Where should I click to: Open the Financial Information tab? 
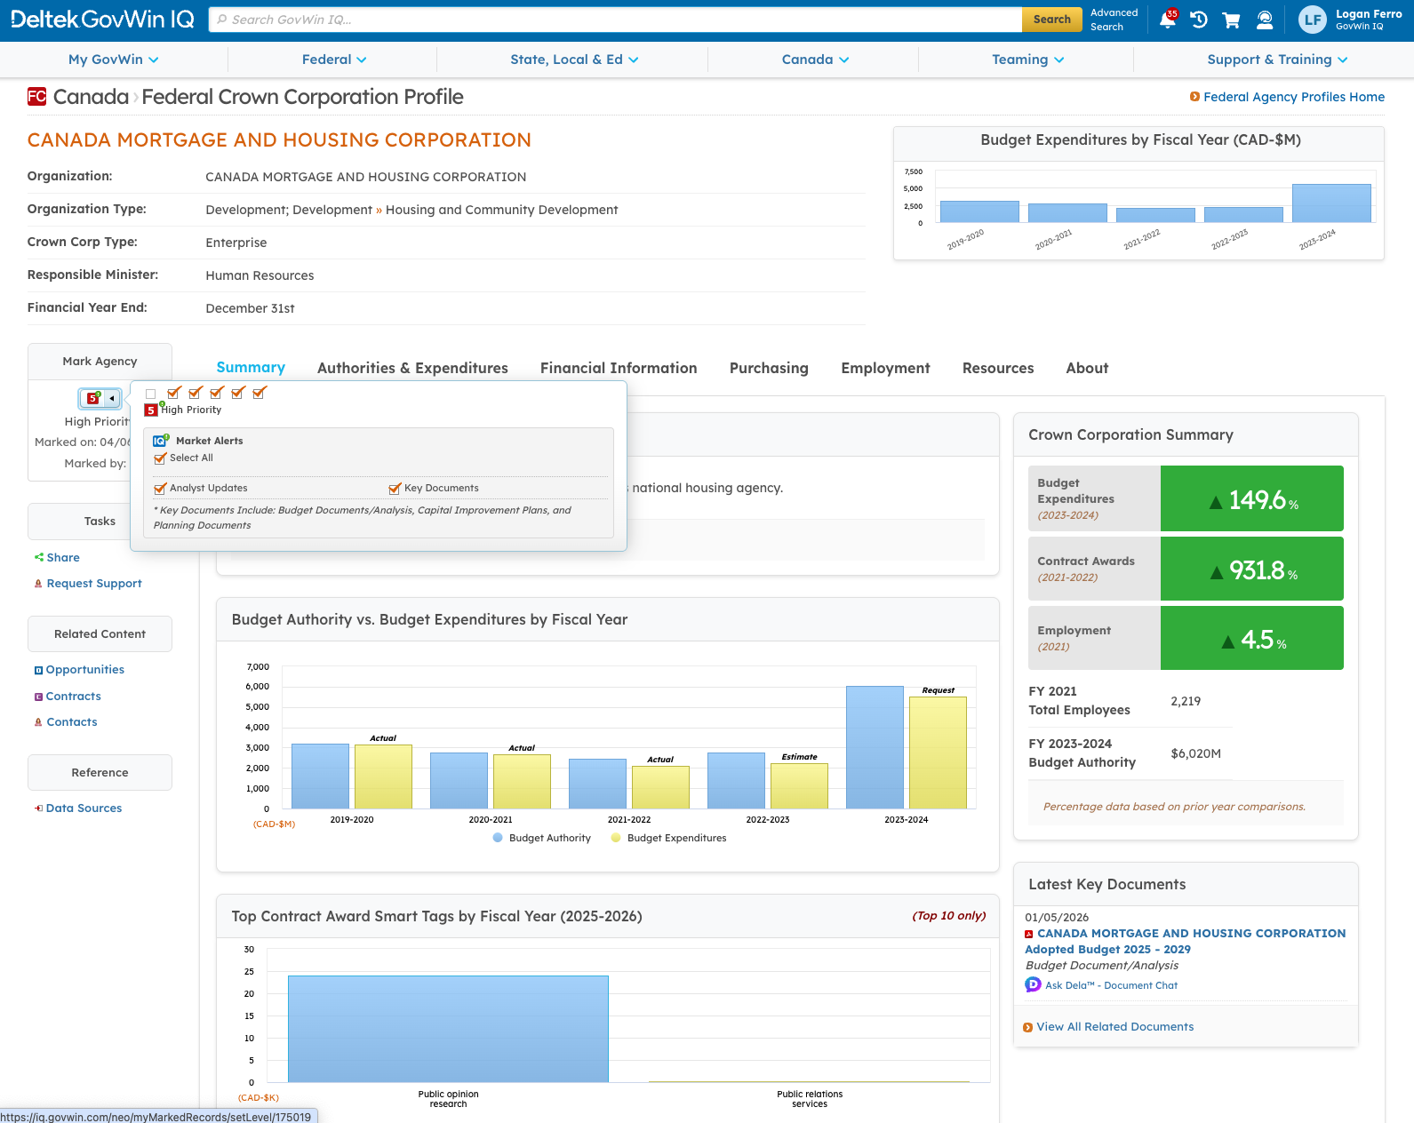tap(619, 368)
